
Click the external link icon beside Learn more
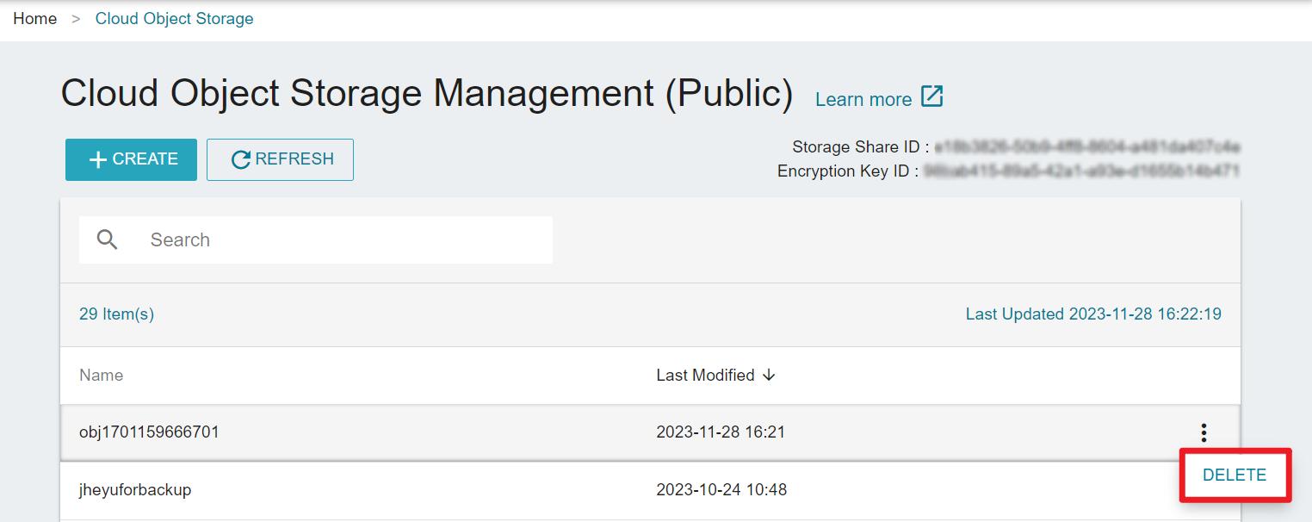point(932,96)
